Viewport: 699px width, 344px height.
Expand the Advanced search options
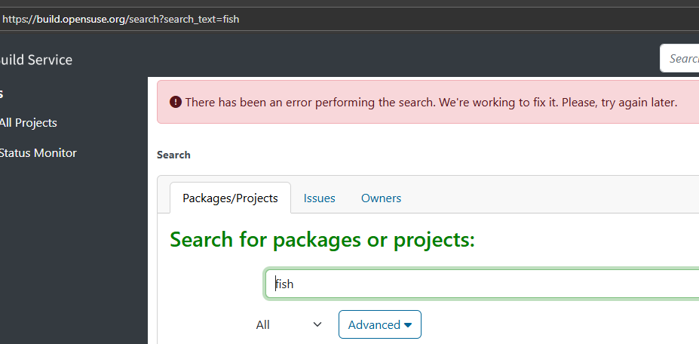[x=379, y=324]
